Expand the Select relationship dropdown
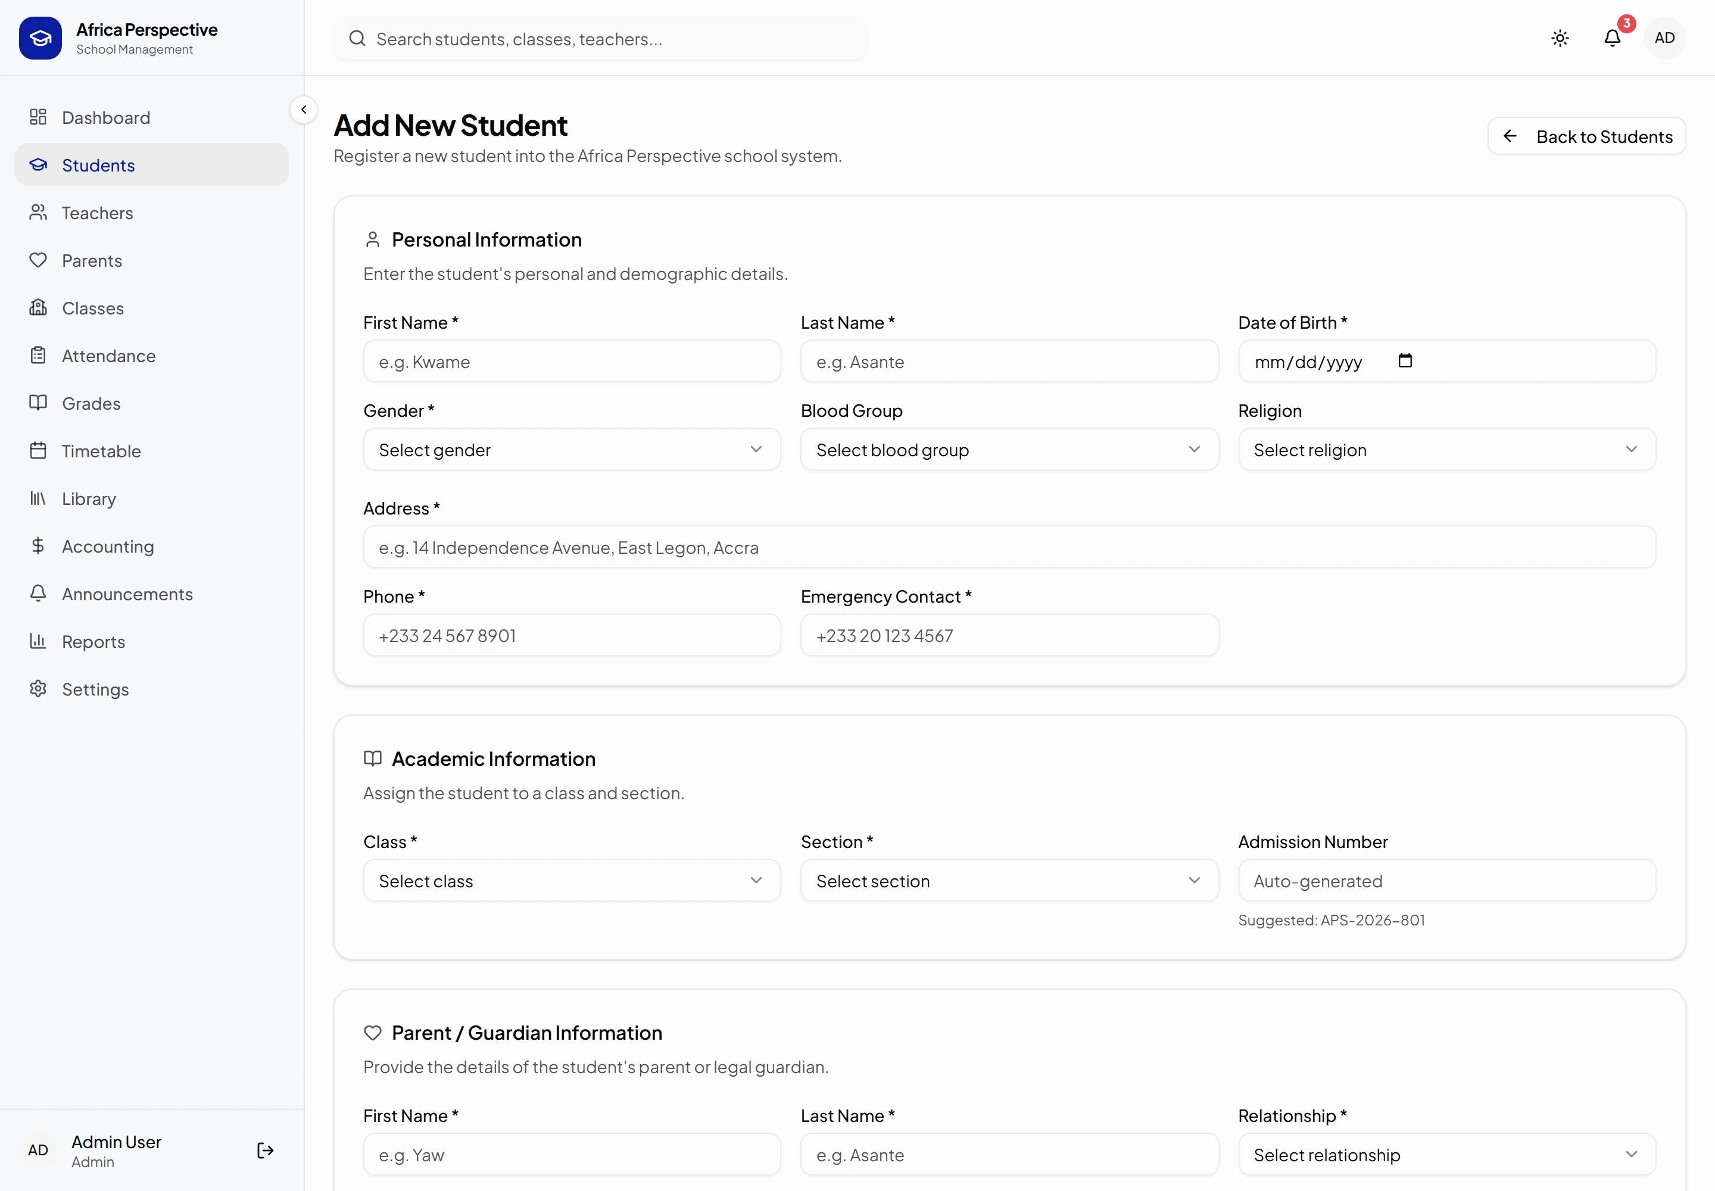 [1446, 1155]
